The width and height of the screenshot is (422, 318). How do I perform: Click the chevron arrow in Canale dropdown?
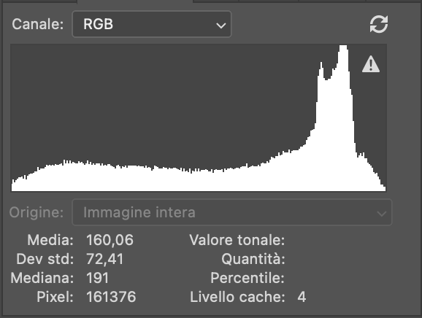(x=221, y=26)
